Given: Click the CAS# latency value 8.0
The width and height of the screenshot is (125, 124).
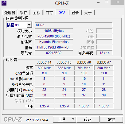Looking at the screenshot, I should [44, 73].
